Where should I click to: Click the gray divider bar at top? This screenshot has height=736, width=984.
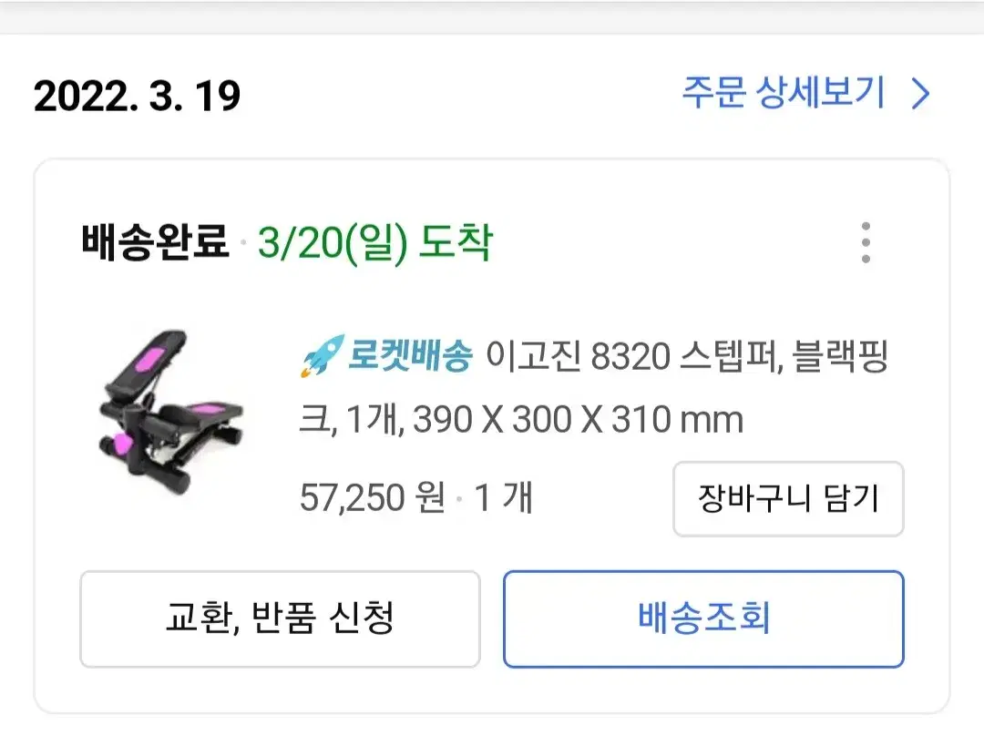(492, 17)
